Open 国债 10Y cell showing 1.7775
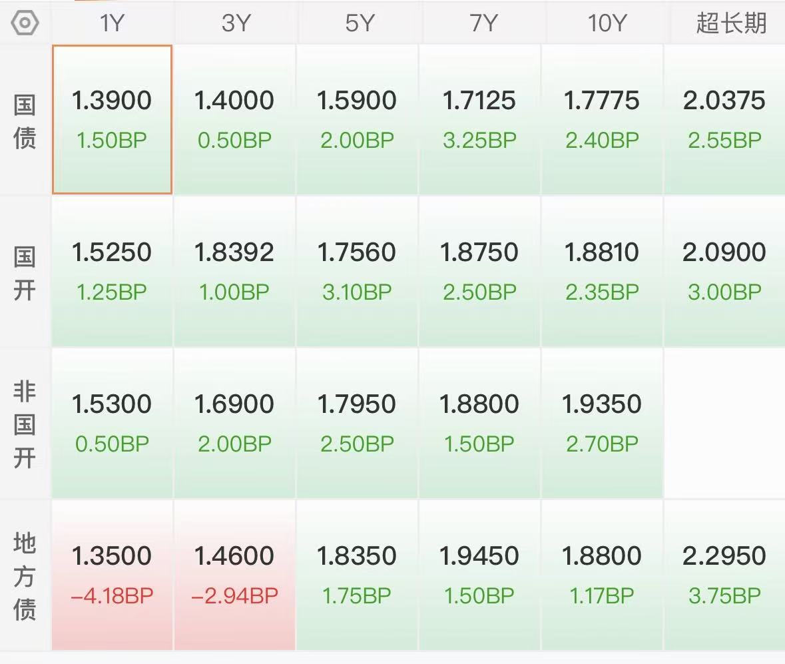The height and width of the screenshot is (664, 785). point(602,119)
